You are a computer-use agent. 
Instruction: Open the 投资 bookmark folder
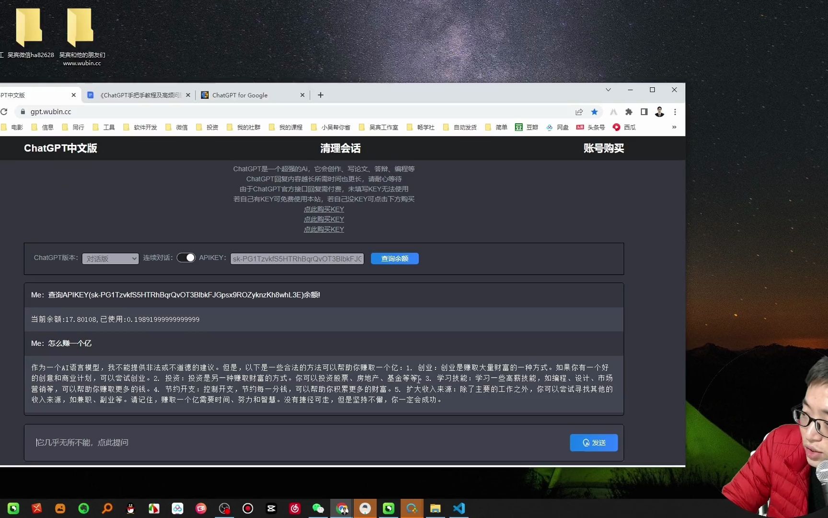(207, 127)
